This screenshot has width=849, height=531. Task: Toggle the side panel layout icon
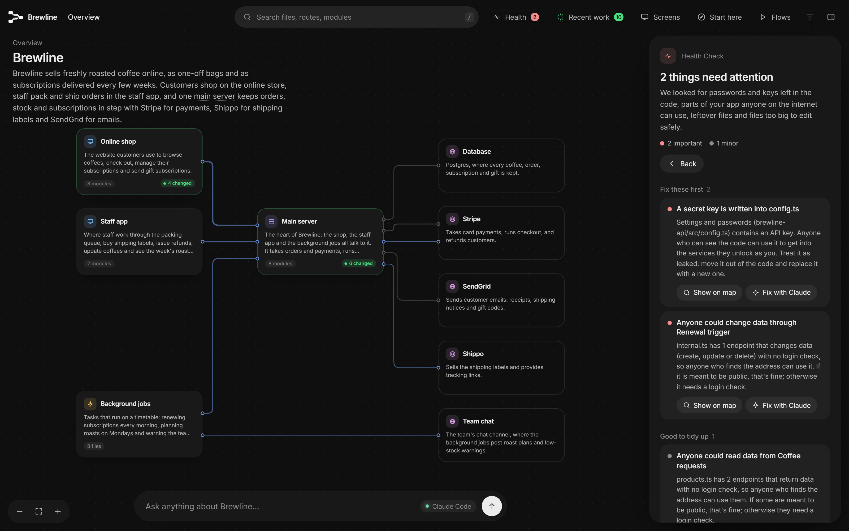pyautogui.click(x=831, y=17)
